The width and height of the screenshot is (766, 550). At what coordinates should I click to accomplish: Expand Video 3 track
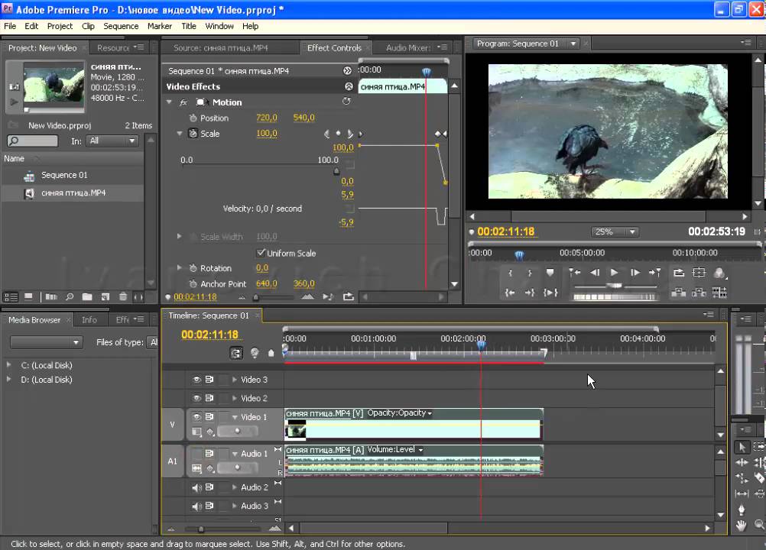click(x=235, y=379)
